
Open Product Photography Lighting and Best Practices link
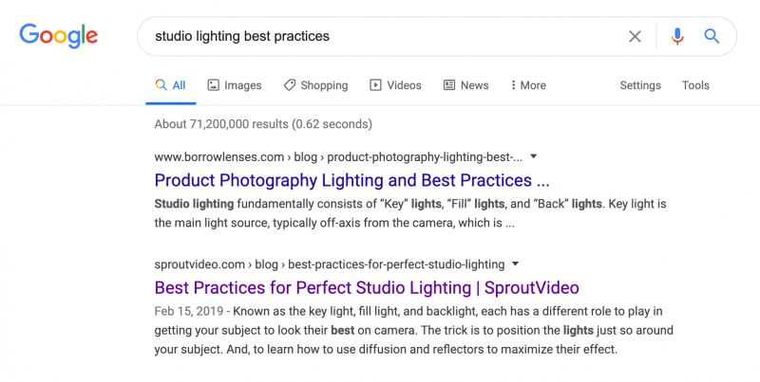coord(351,180)
